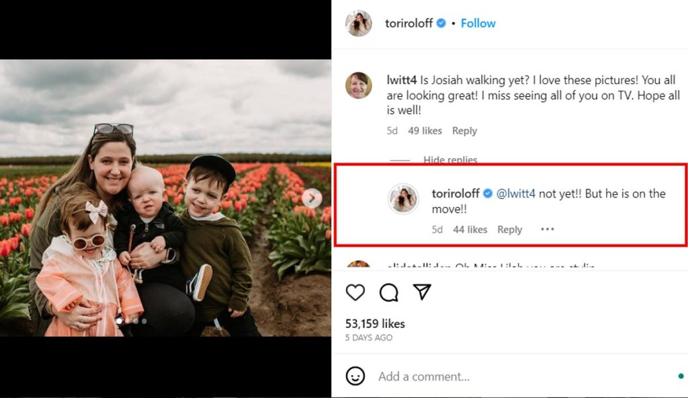688x398 pixels.
Task: Open comments with the speech bubble icon
Action: [388, 292]
